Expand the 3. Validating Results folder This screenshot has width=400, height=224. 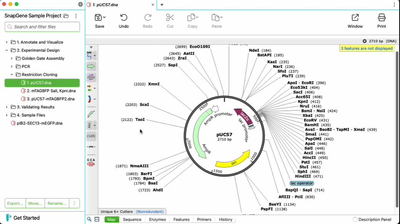click(x=7, y=107)
